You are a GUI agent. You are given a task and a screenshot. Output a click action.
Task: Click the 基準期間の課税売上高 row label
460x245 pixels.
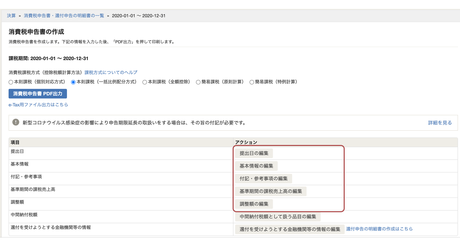pos(33,189)
